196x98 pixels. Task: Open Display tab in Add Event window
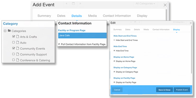click(x=142, y=16)
